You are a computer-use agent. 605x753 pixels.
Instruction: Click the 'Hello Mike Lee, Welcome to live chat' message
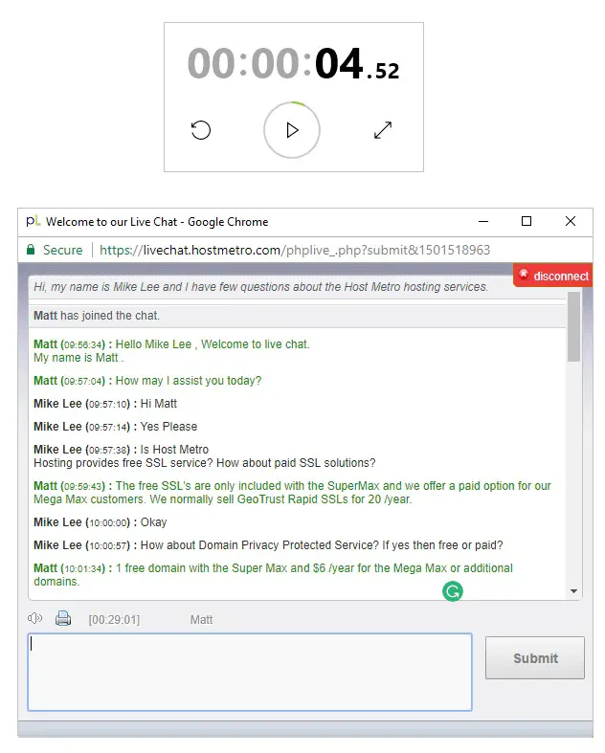(x=171, y=351)
